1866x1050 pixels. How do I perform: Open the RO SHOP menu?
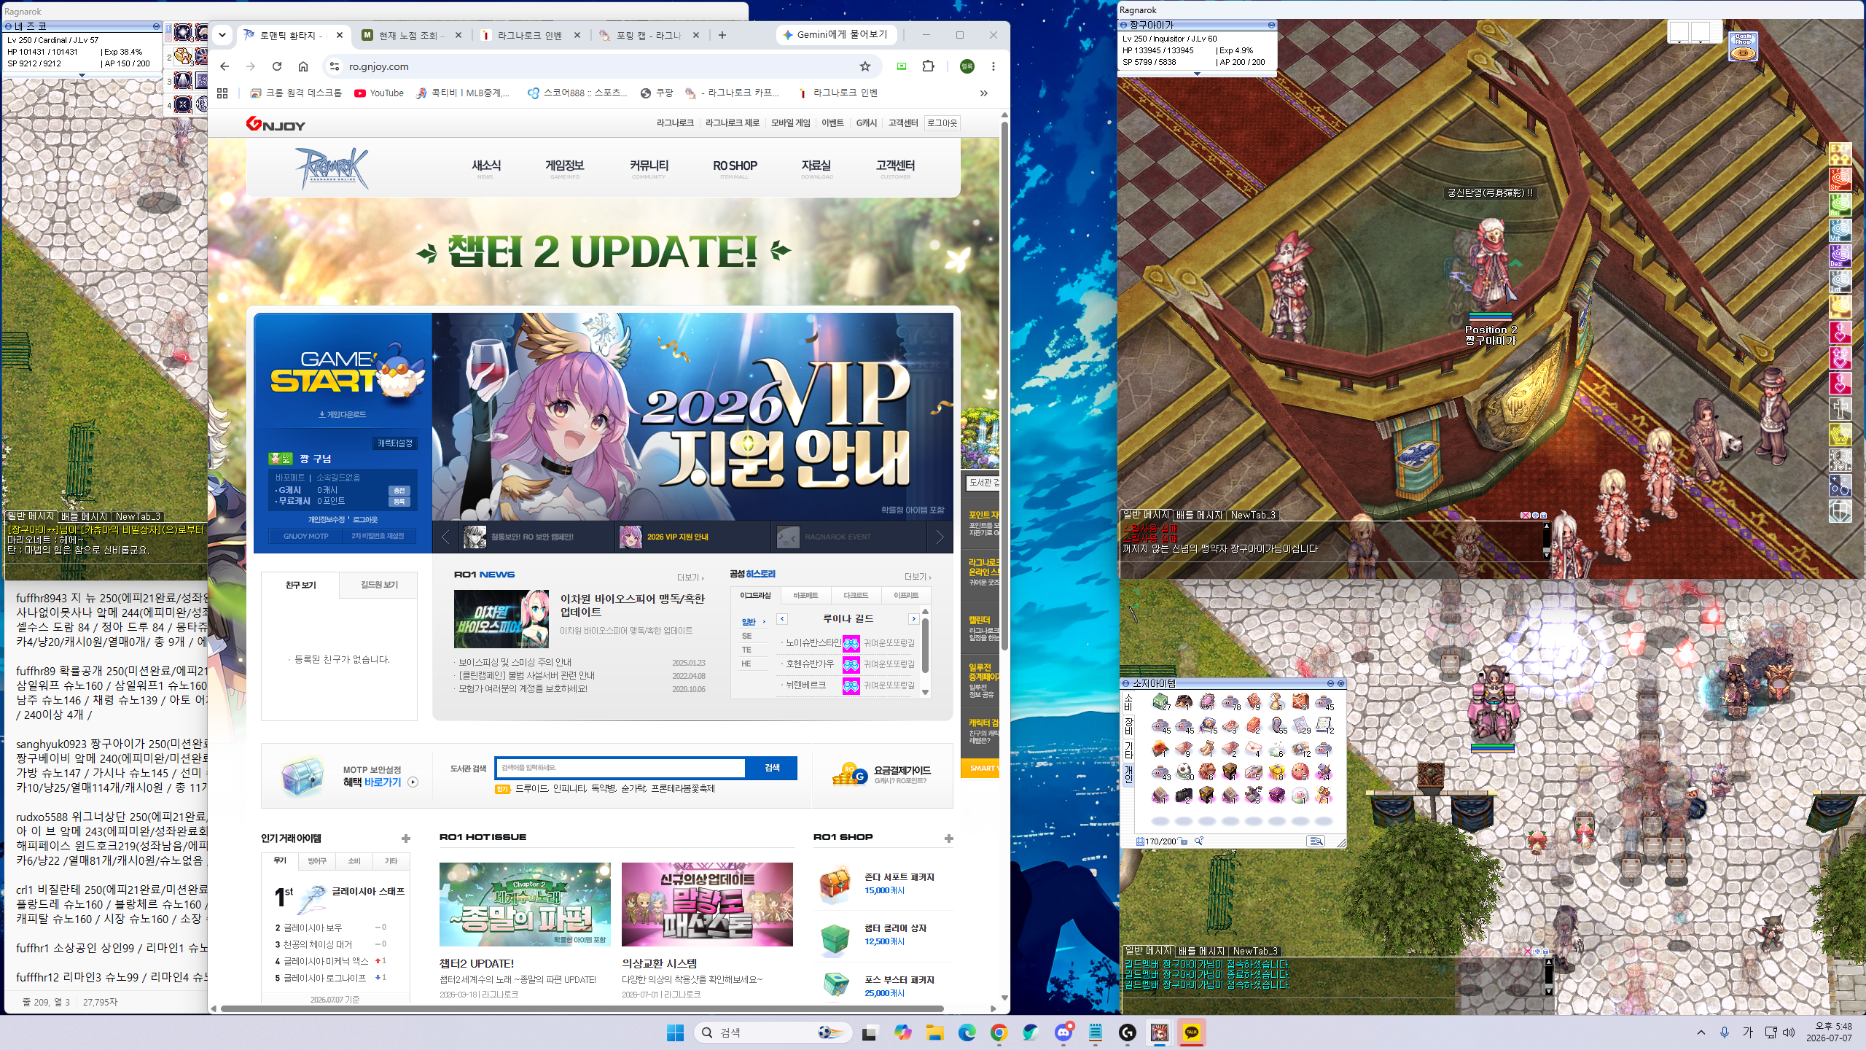coord(735,168)
